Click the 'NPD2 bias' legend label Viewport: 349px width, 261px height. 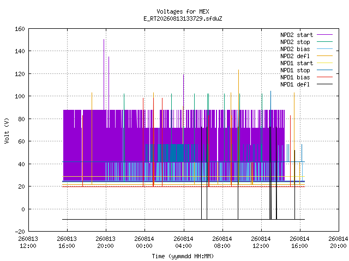(x=295, y=49)
